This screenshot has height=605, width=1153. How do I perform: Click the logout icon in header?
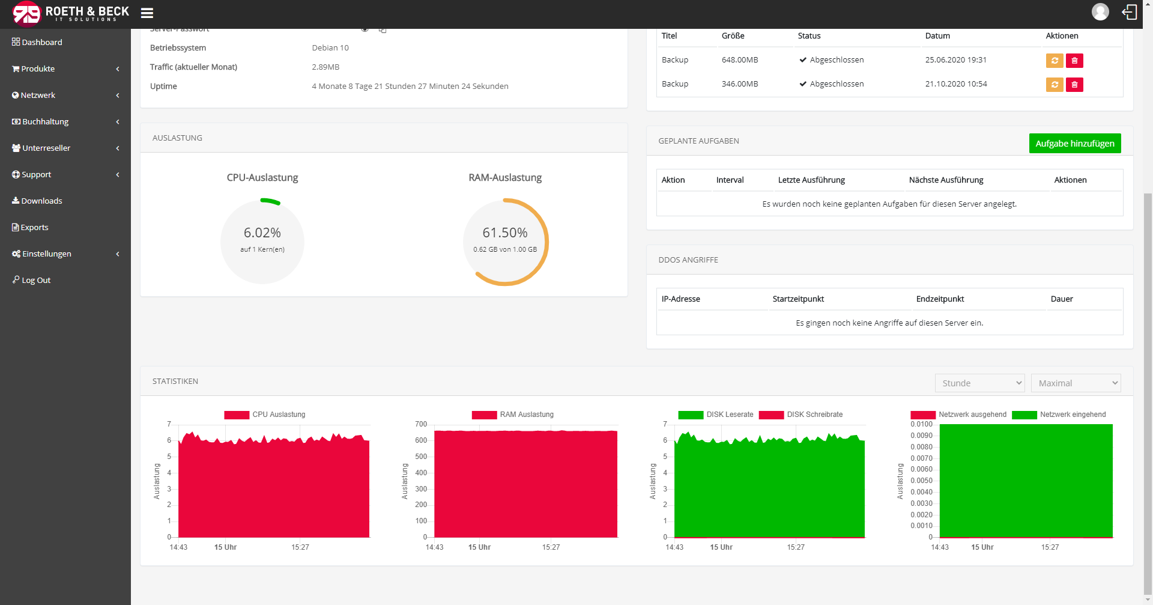click(1130, 12)
